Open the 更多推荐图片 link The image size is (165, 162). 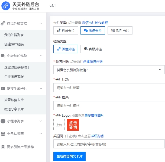click(x=94, y=116)
